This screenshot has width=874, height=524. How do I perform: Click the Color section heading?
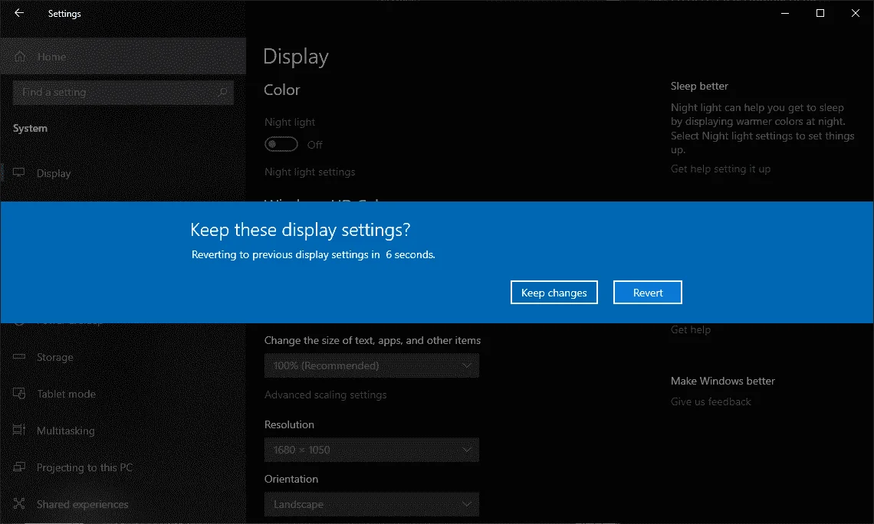(282, 90)
